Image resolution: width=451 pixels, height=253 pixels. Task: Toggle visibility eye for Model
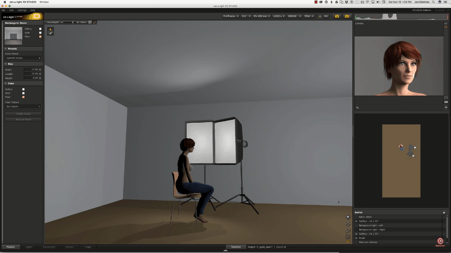point(356,238)
